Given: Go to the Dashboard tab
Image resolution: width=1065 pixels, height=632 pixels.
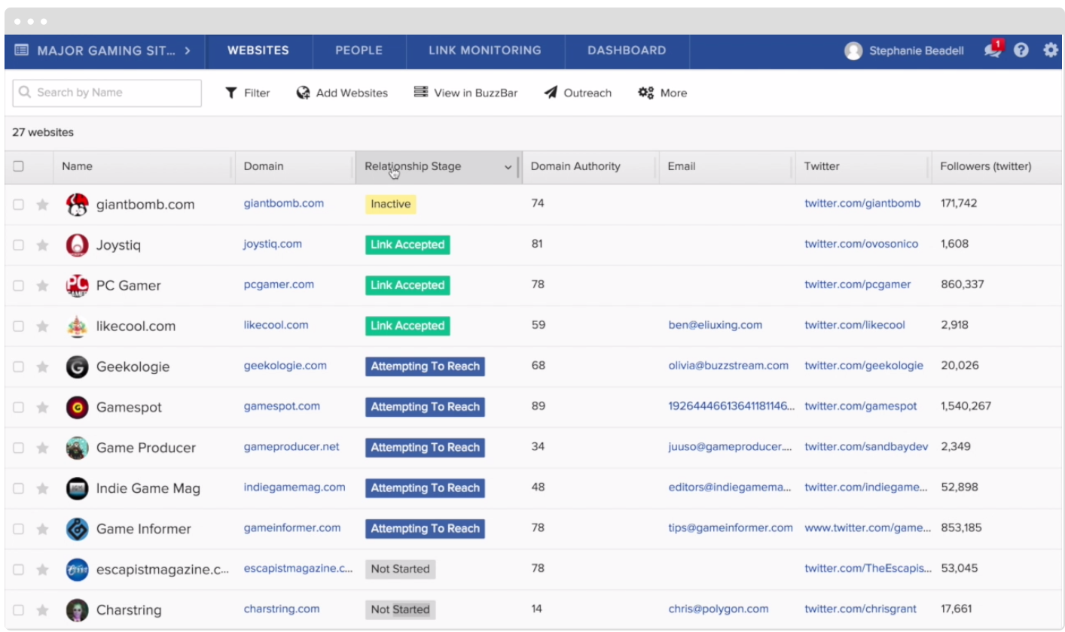Looking at the screenshot, I should [627, 51].
